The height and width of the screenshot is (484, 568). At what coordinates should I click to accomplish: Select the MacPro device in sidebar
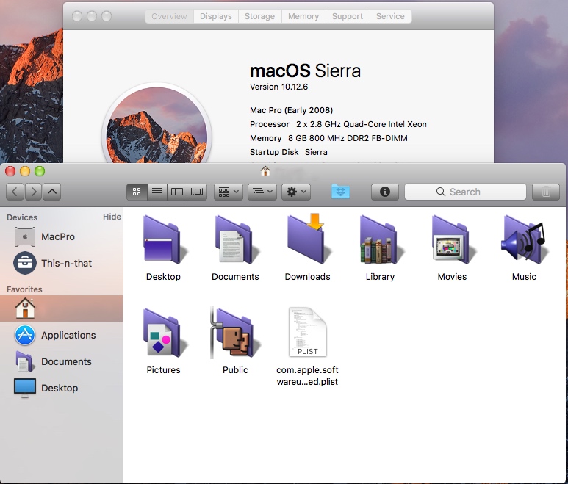point(61,236)
